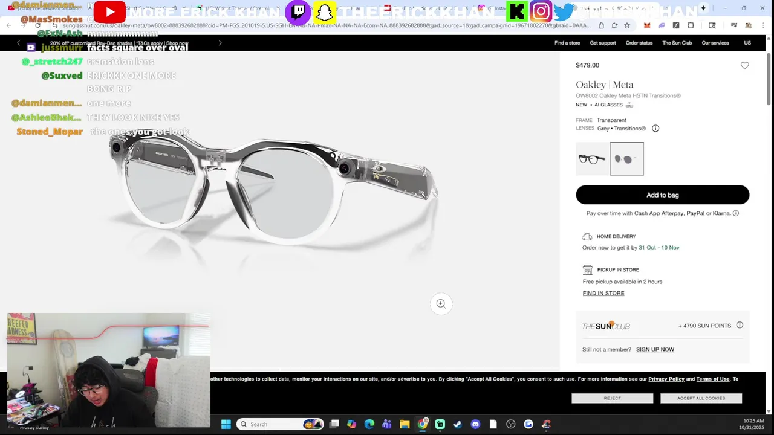Open Copilot from the taskbar
The image size is (774, 435).
[352, 424]
